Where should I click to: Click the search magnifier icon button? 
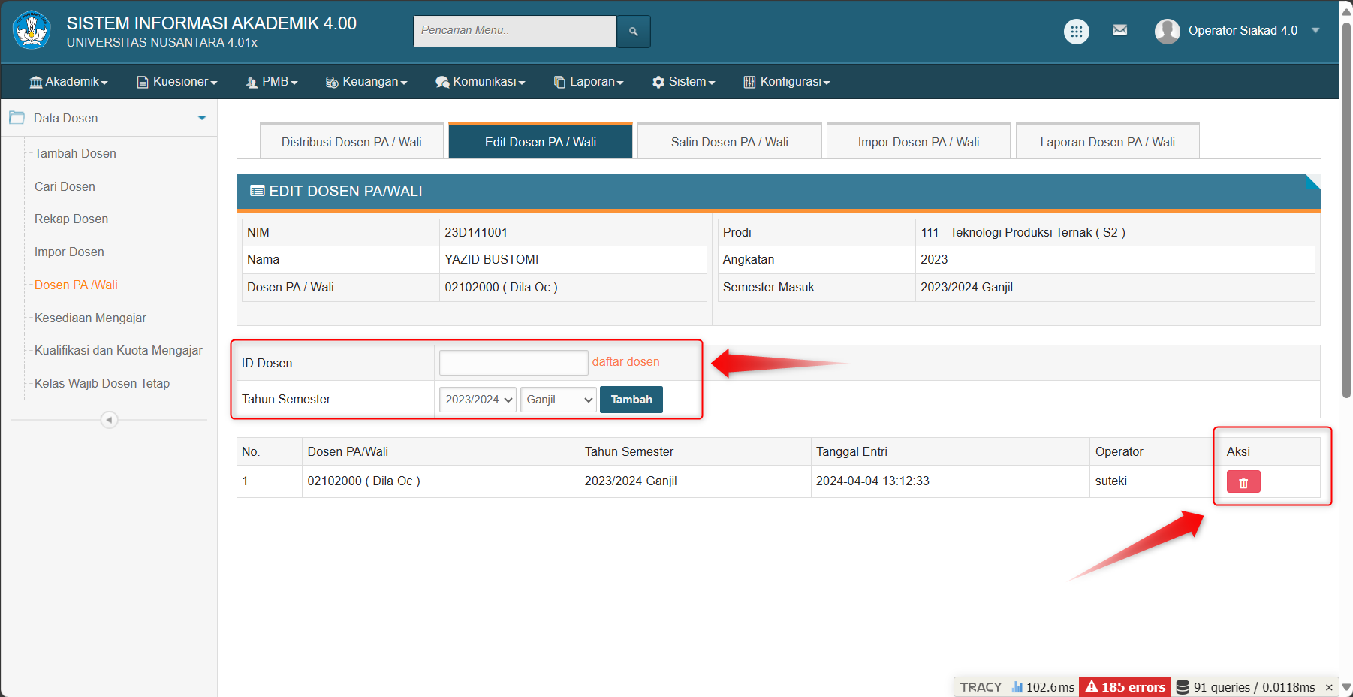(x=633, y=32)
